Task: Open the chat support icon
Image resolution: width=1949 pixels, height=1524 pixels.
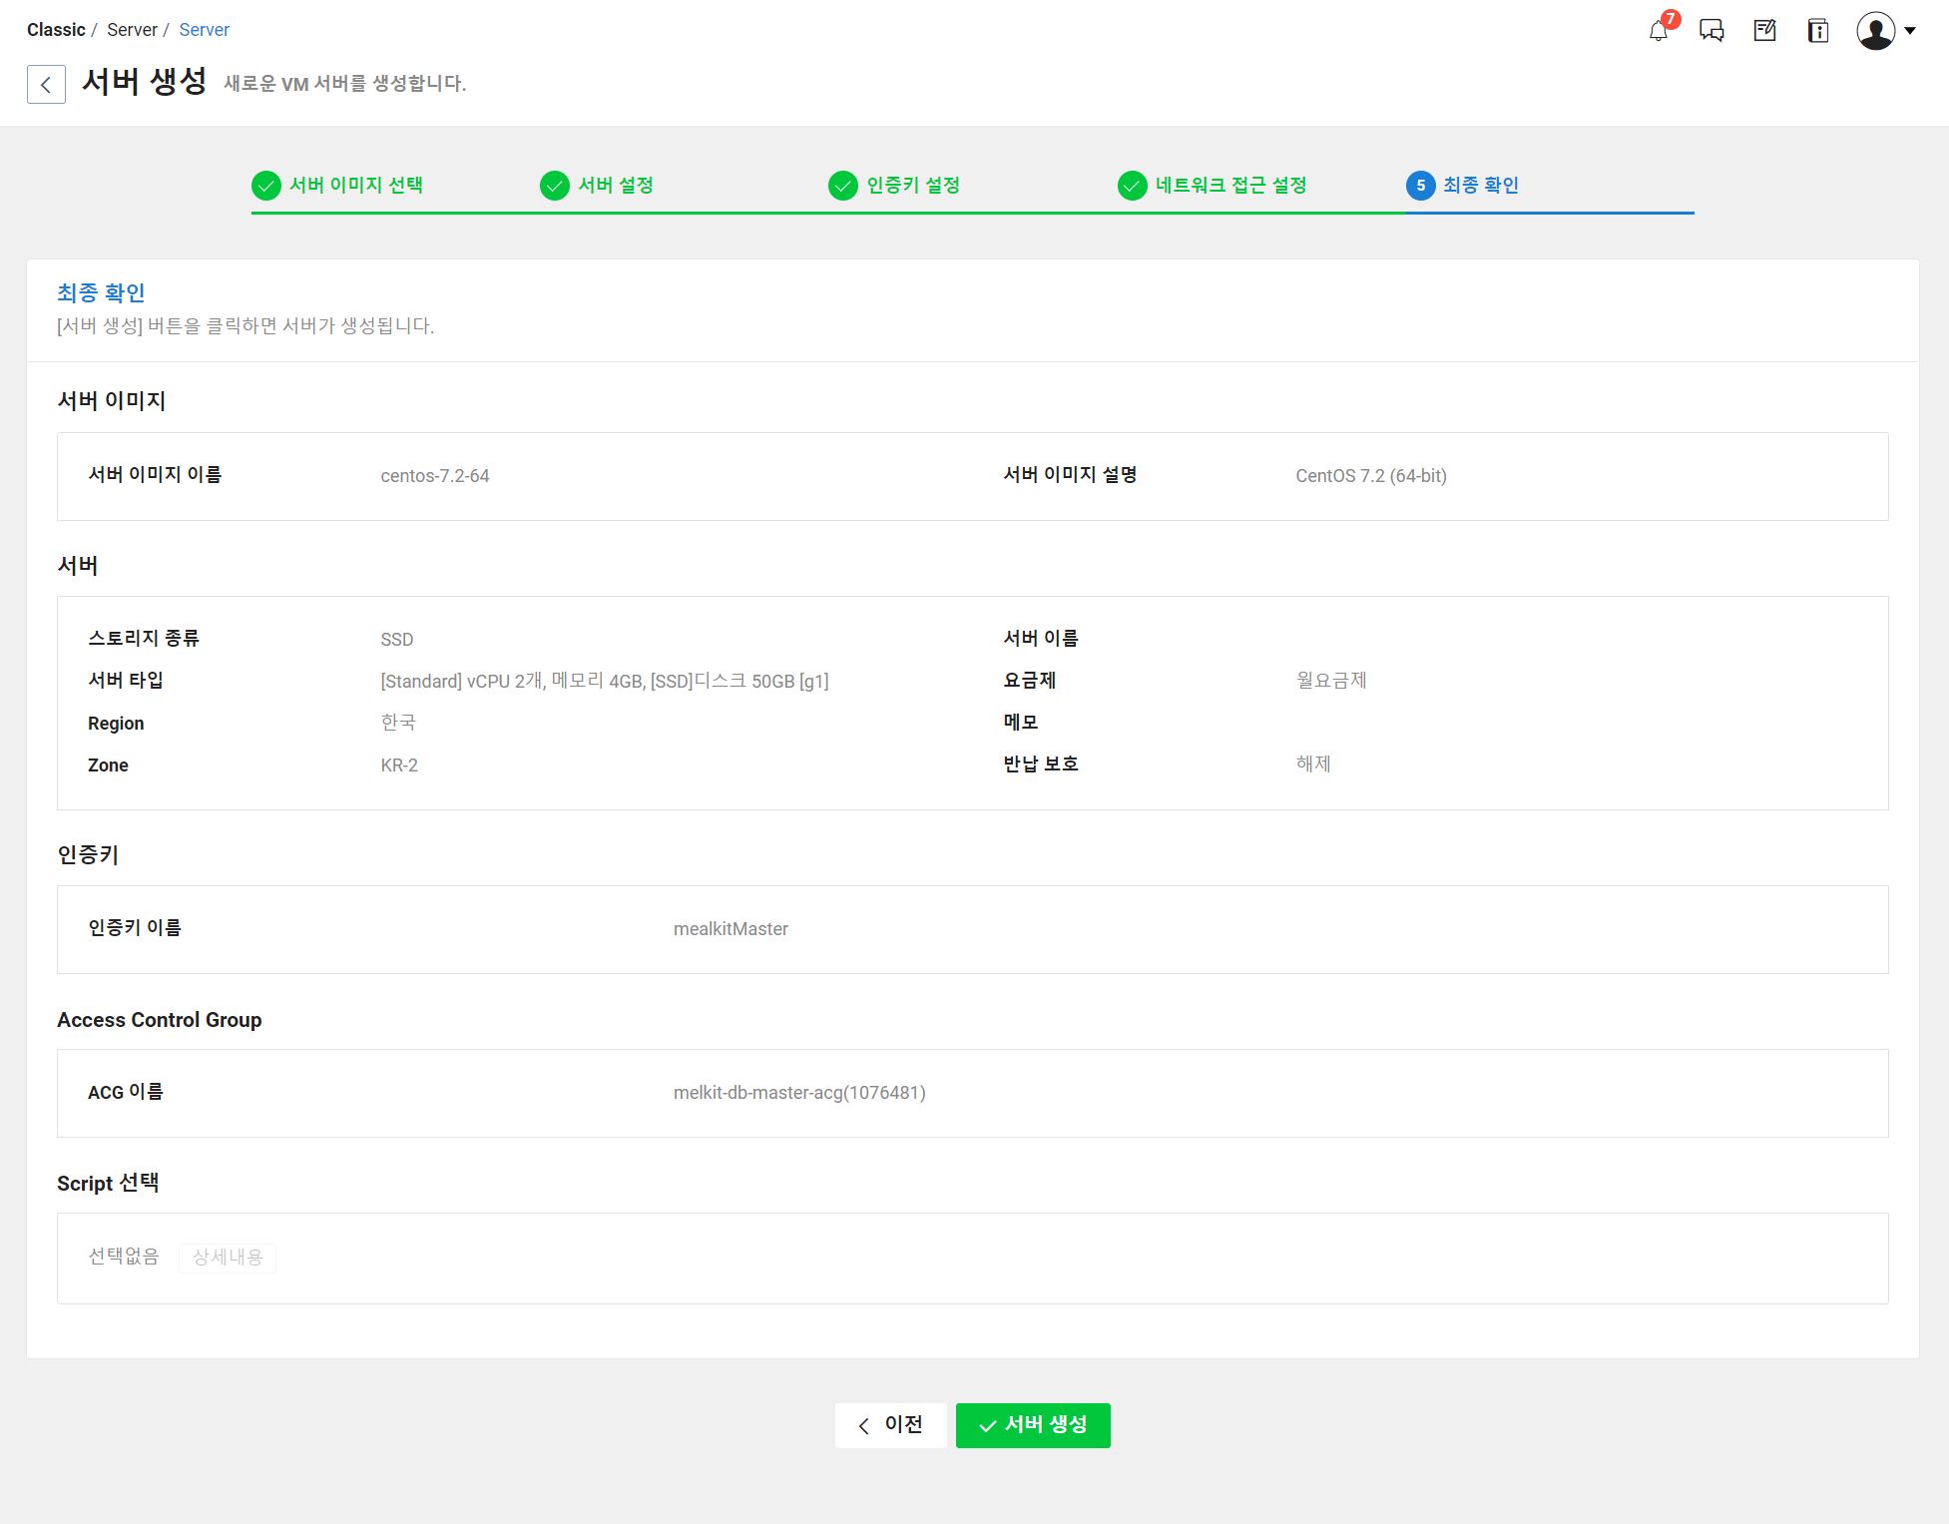Action: [1711, 31]
